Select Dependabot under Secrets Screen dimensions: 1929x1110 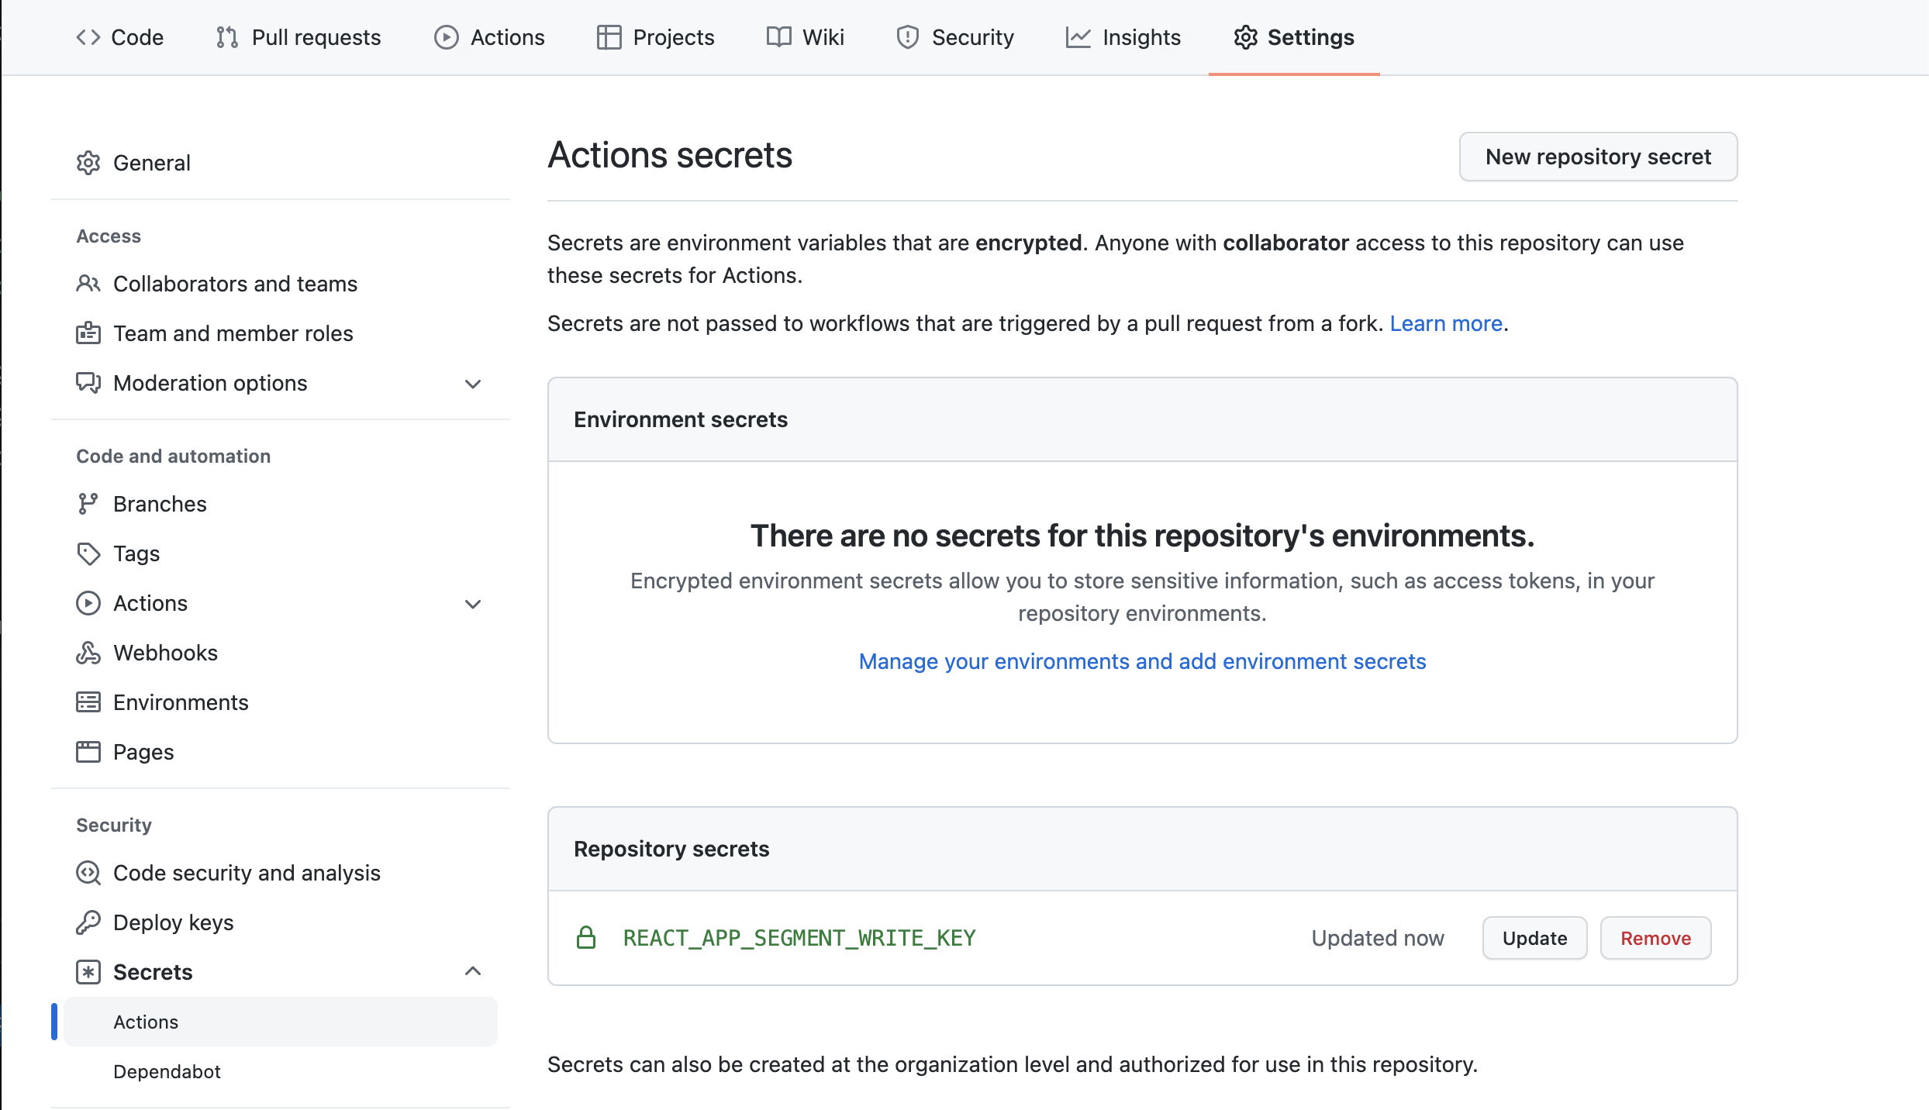coord(167,1071)
